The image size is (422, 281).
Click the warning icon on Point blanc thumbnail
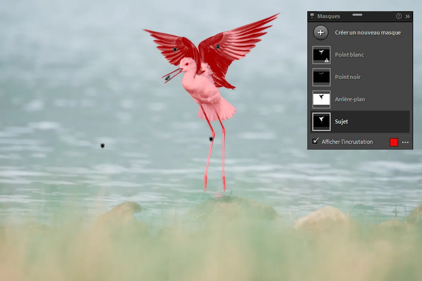click(x=327, y=60)
